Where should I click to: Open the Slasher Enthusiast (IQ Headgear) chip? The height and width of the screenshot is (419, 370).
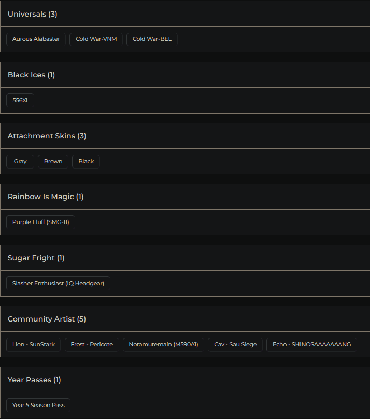[58, 283]
